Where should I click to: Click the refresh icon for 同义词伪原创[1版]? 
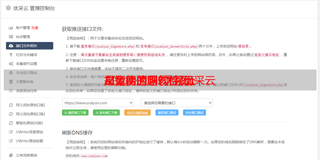click(x=11, y=105)
